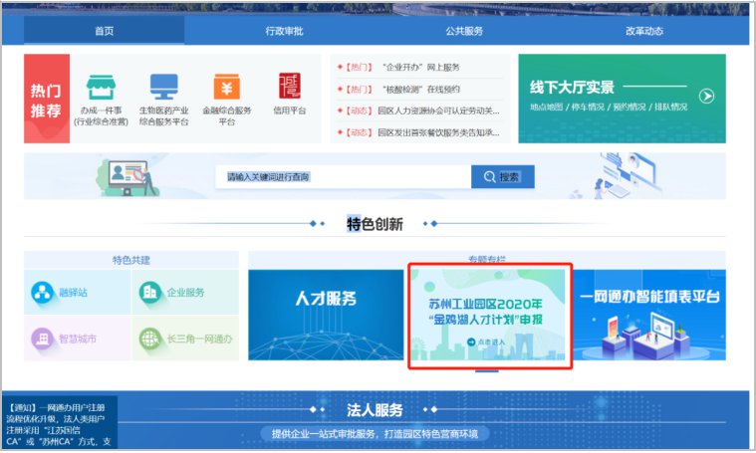756x453 pixels.
Task: Open the 金鸡湖人才计划 申报 banner
Action: pos(487,315)
